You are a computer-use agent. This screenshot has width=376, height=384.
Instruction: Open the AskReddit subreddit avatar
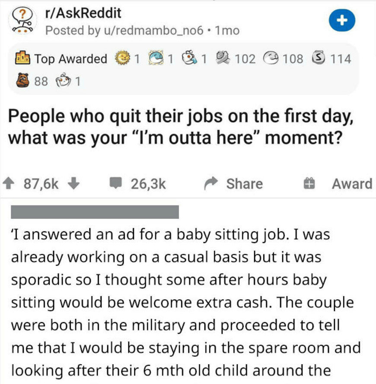(22, 21)
